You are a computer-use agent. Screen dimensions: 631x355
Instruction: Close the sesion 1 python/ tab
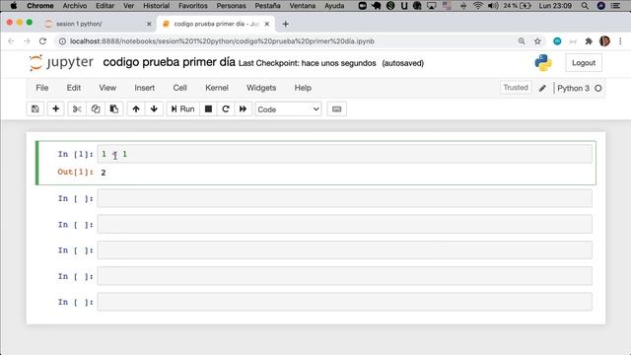point(149,24)
